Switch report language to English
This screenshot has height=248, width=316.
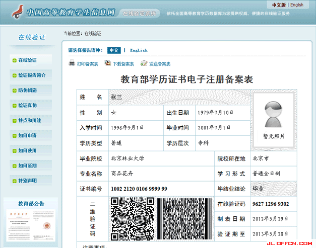click(139, 50)
